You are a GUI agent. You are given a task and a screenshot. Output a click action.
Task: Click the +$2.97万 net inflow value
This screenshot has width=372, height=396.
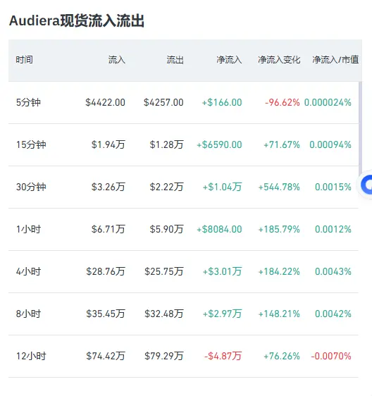tap(222, 314)
